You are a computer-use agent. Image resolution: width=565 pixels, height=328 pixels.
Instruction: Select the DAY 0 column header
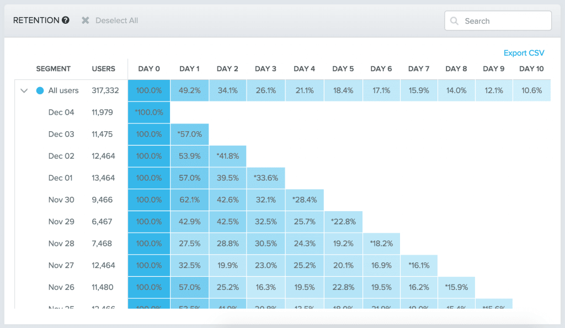click(148, 68)
